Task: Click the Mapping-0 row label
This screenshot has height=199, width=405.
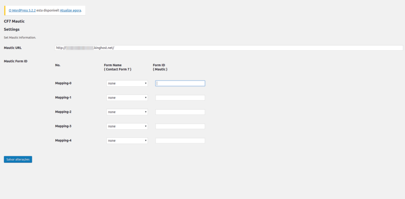Action: pos(63,83)
